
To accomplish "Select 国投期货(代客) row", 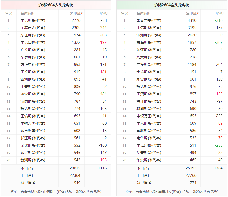I will 56,72.
